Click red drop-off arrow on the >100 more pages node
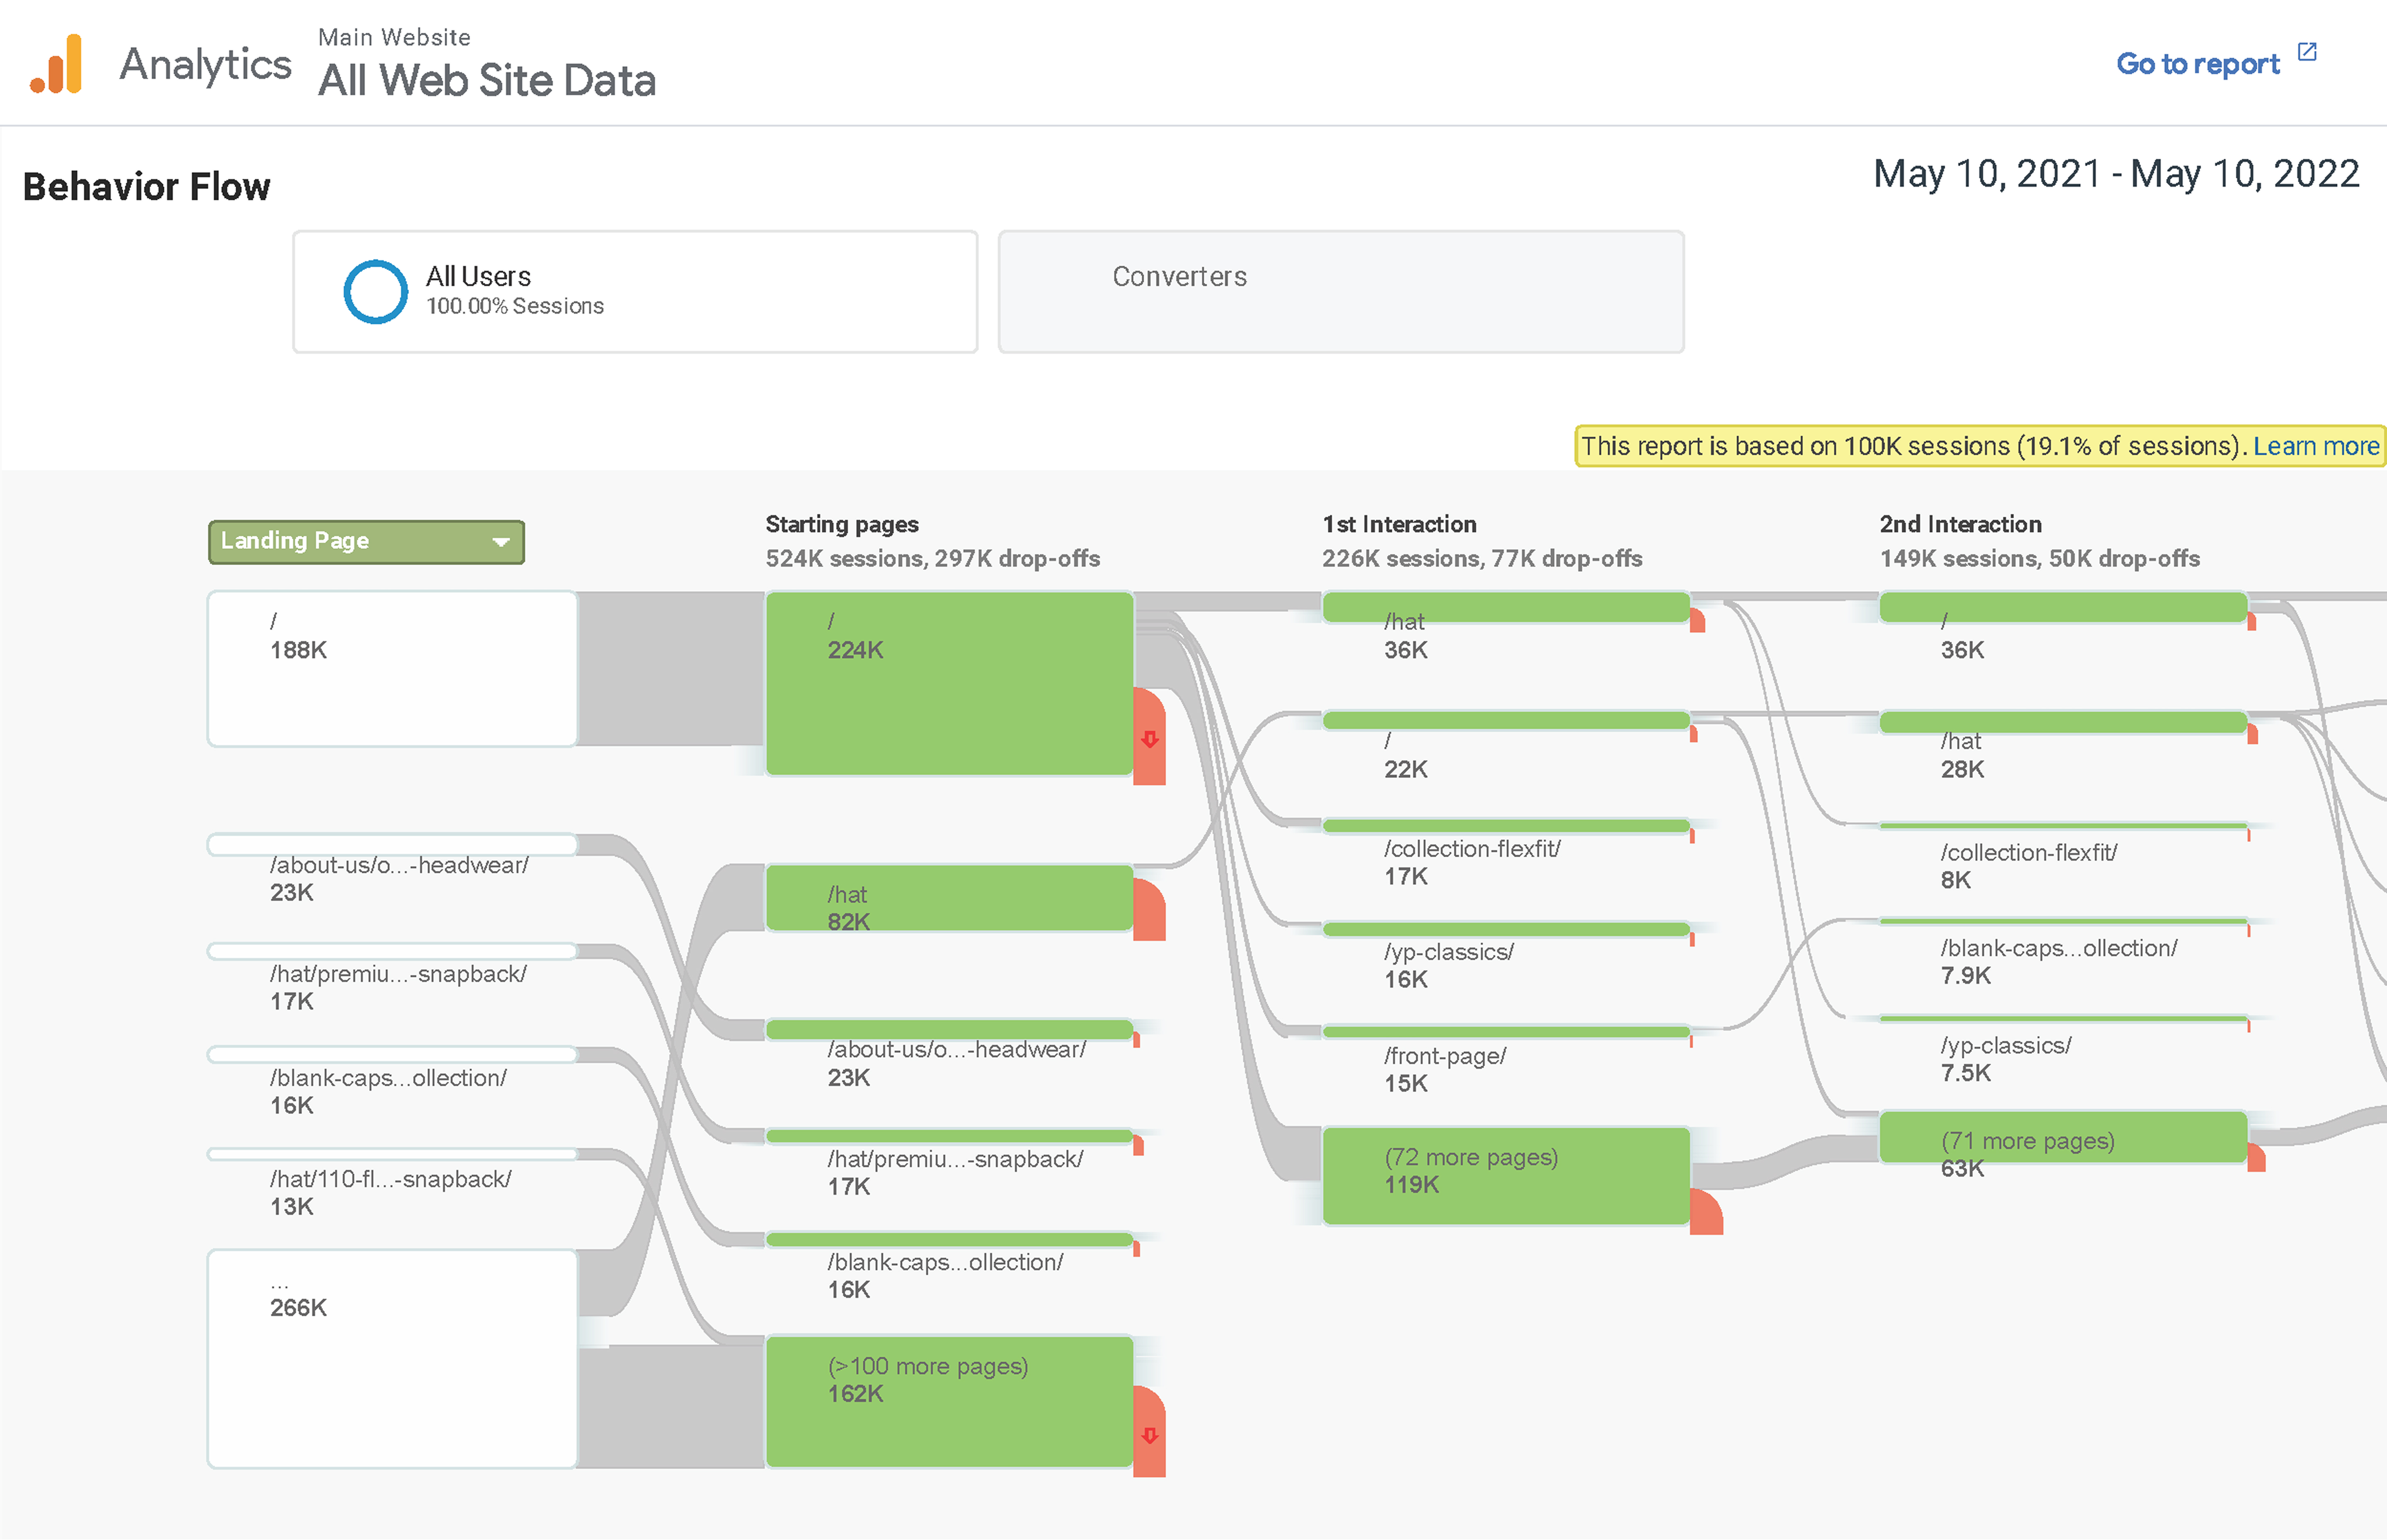Screen dimensions: 2387x1540 coord(1150,1435)
